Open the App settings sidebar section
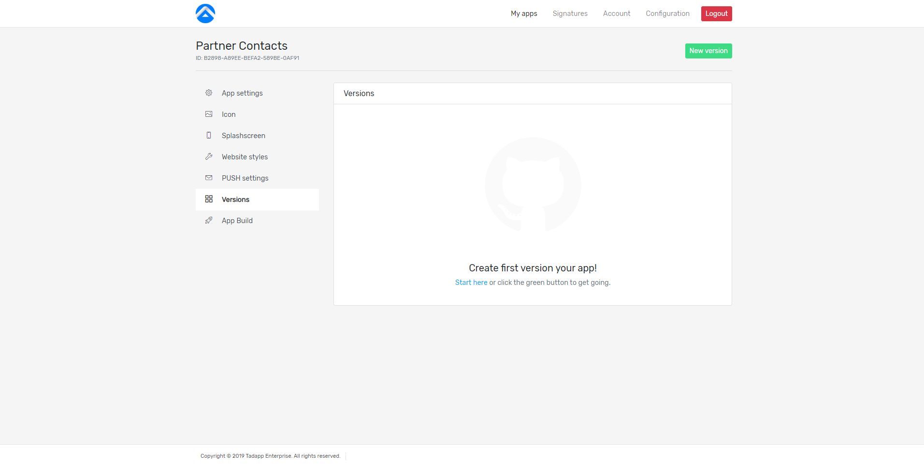Screen dimensions: 924x465 pos(242,93)
